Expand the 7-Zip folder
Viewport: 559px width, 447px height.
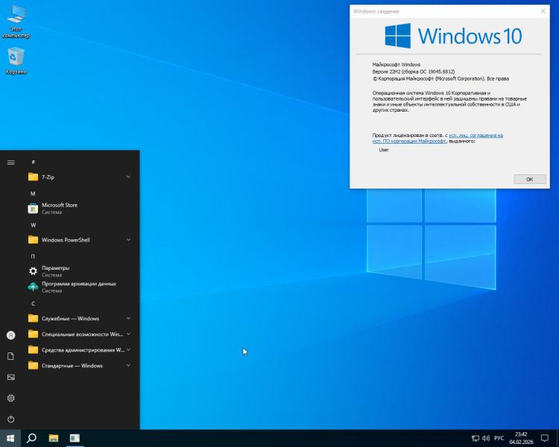coord(78,177)
